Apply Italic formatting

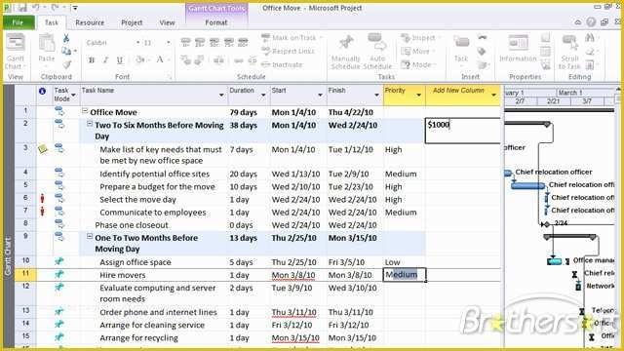click(x=105, y=60)
